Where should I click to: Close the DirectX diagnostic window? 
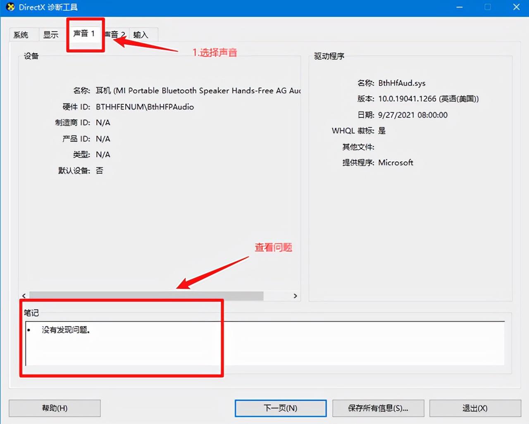coord(516,7)
